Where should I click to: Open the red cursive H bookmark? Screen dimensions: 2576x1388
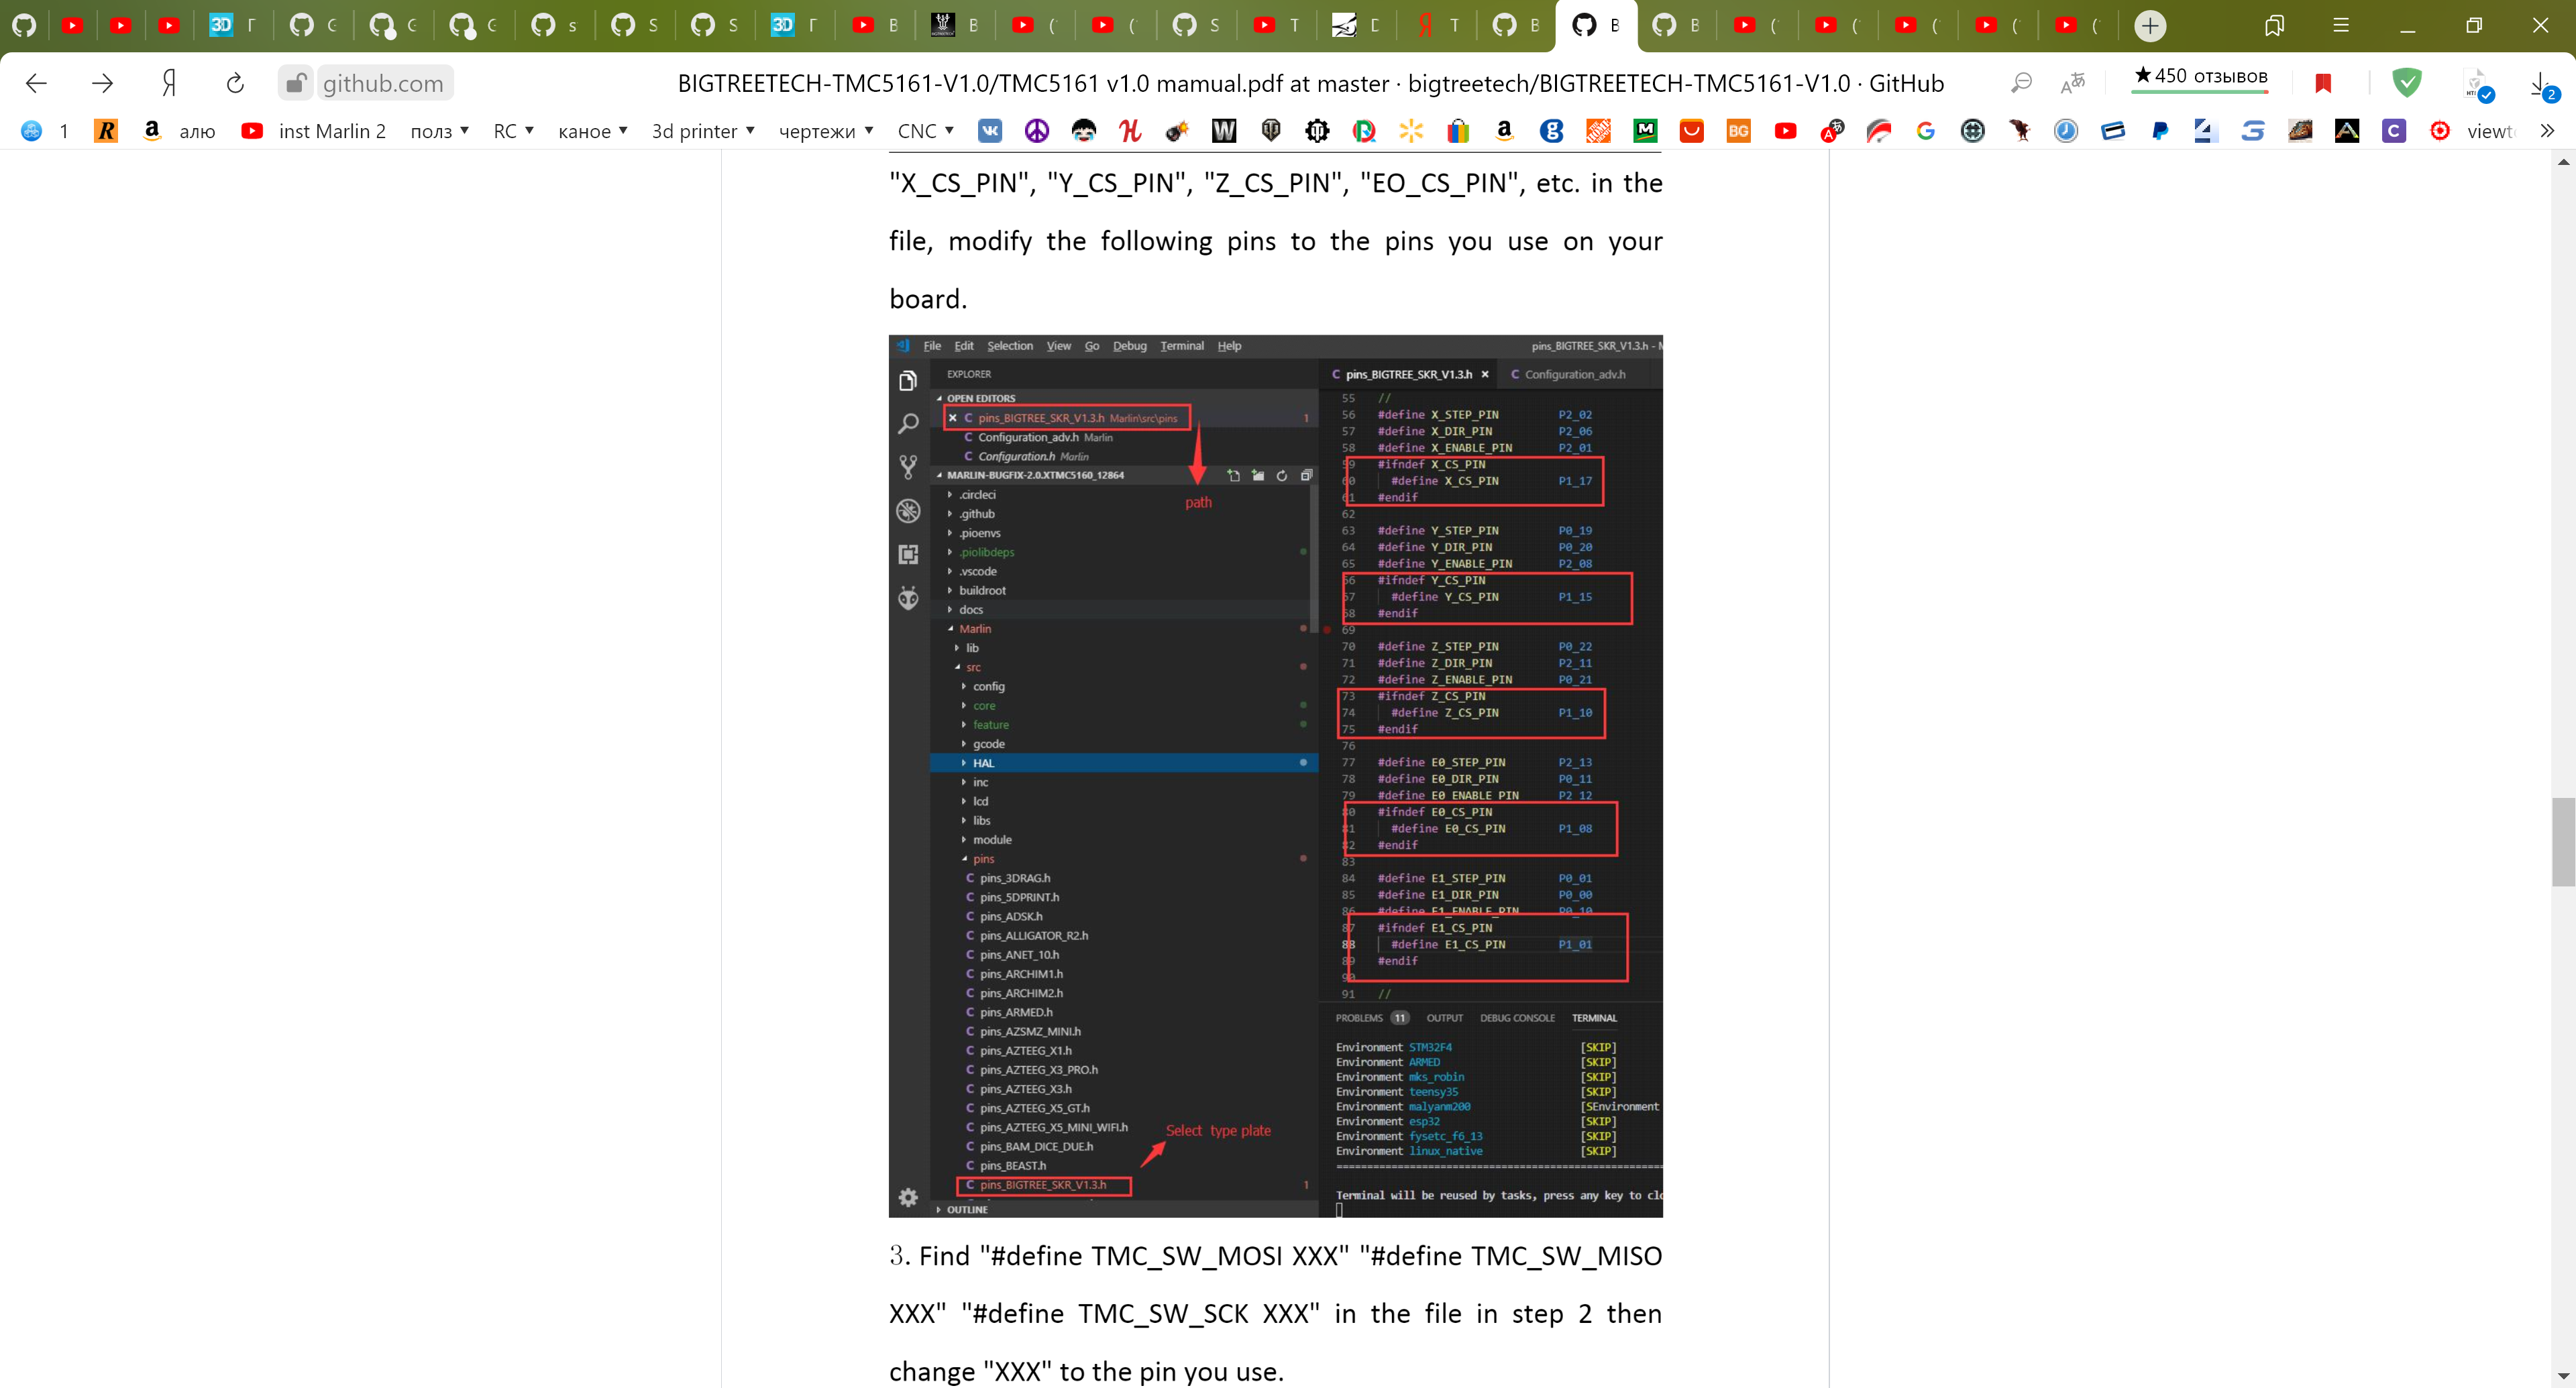pyautogui.click(x=1130, y=131)
